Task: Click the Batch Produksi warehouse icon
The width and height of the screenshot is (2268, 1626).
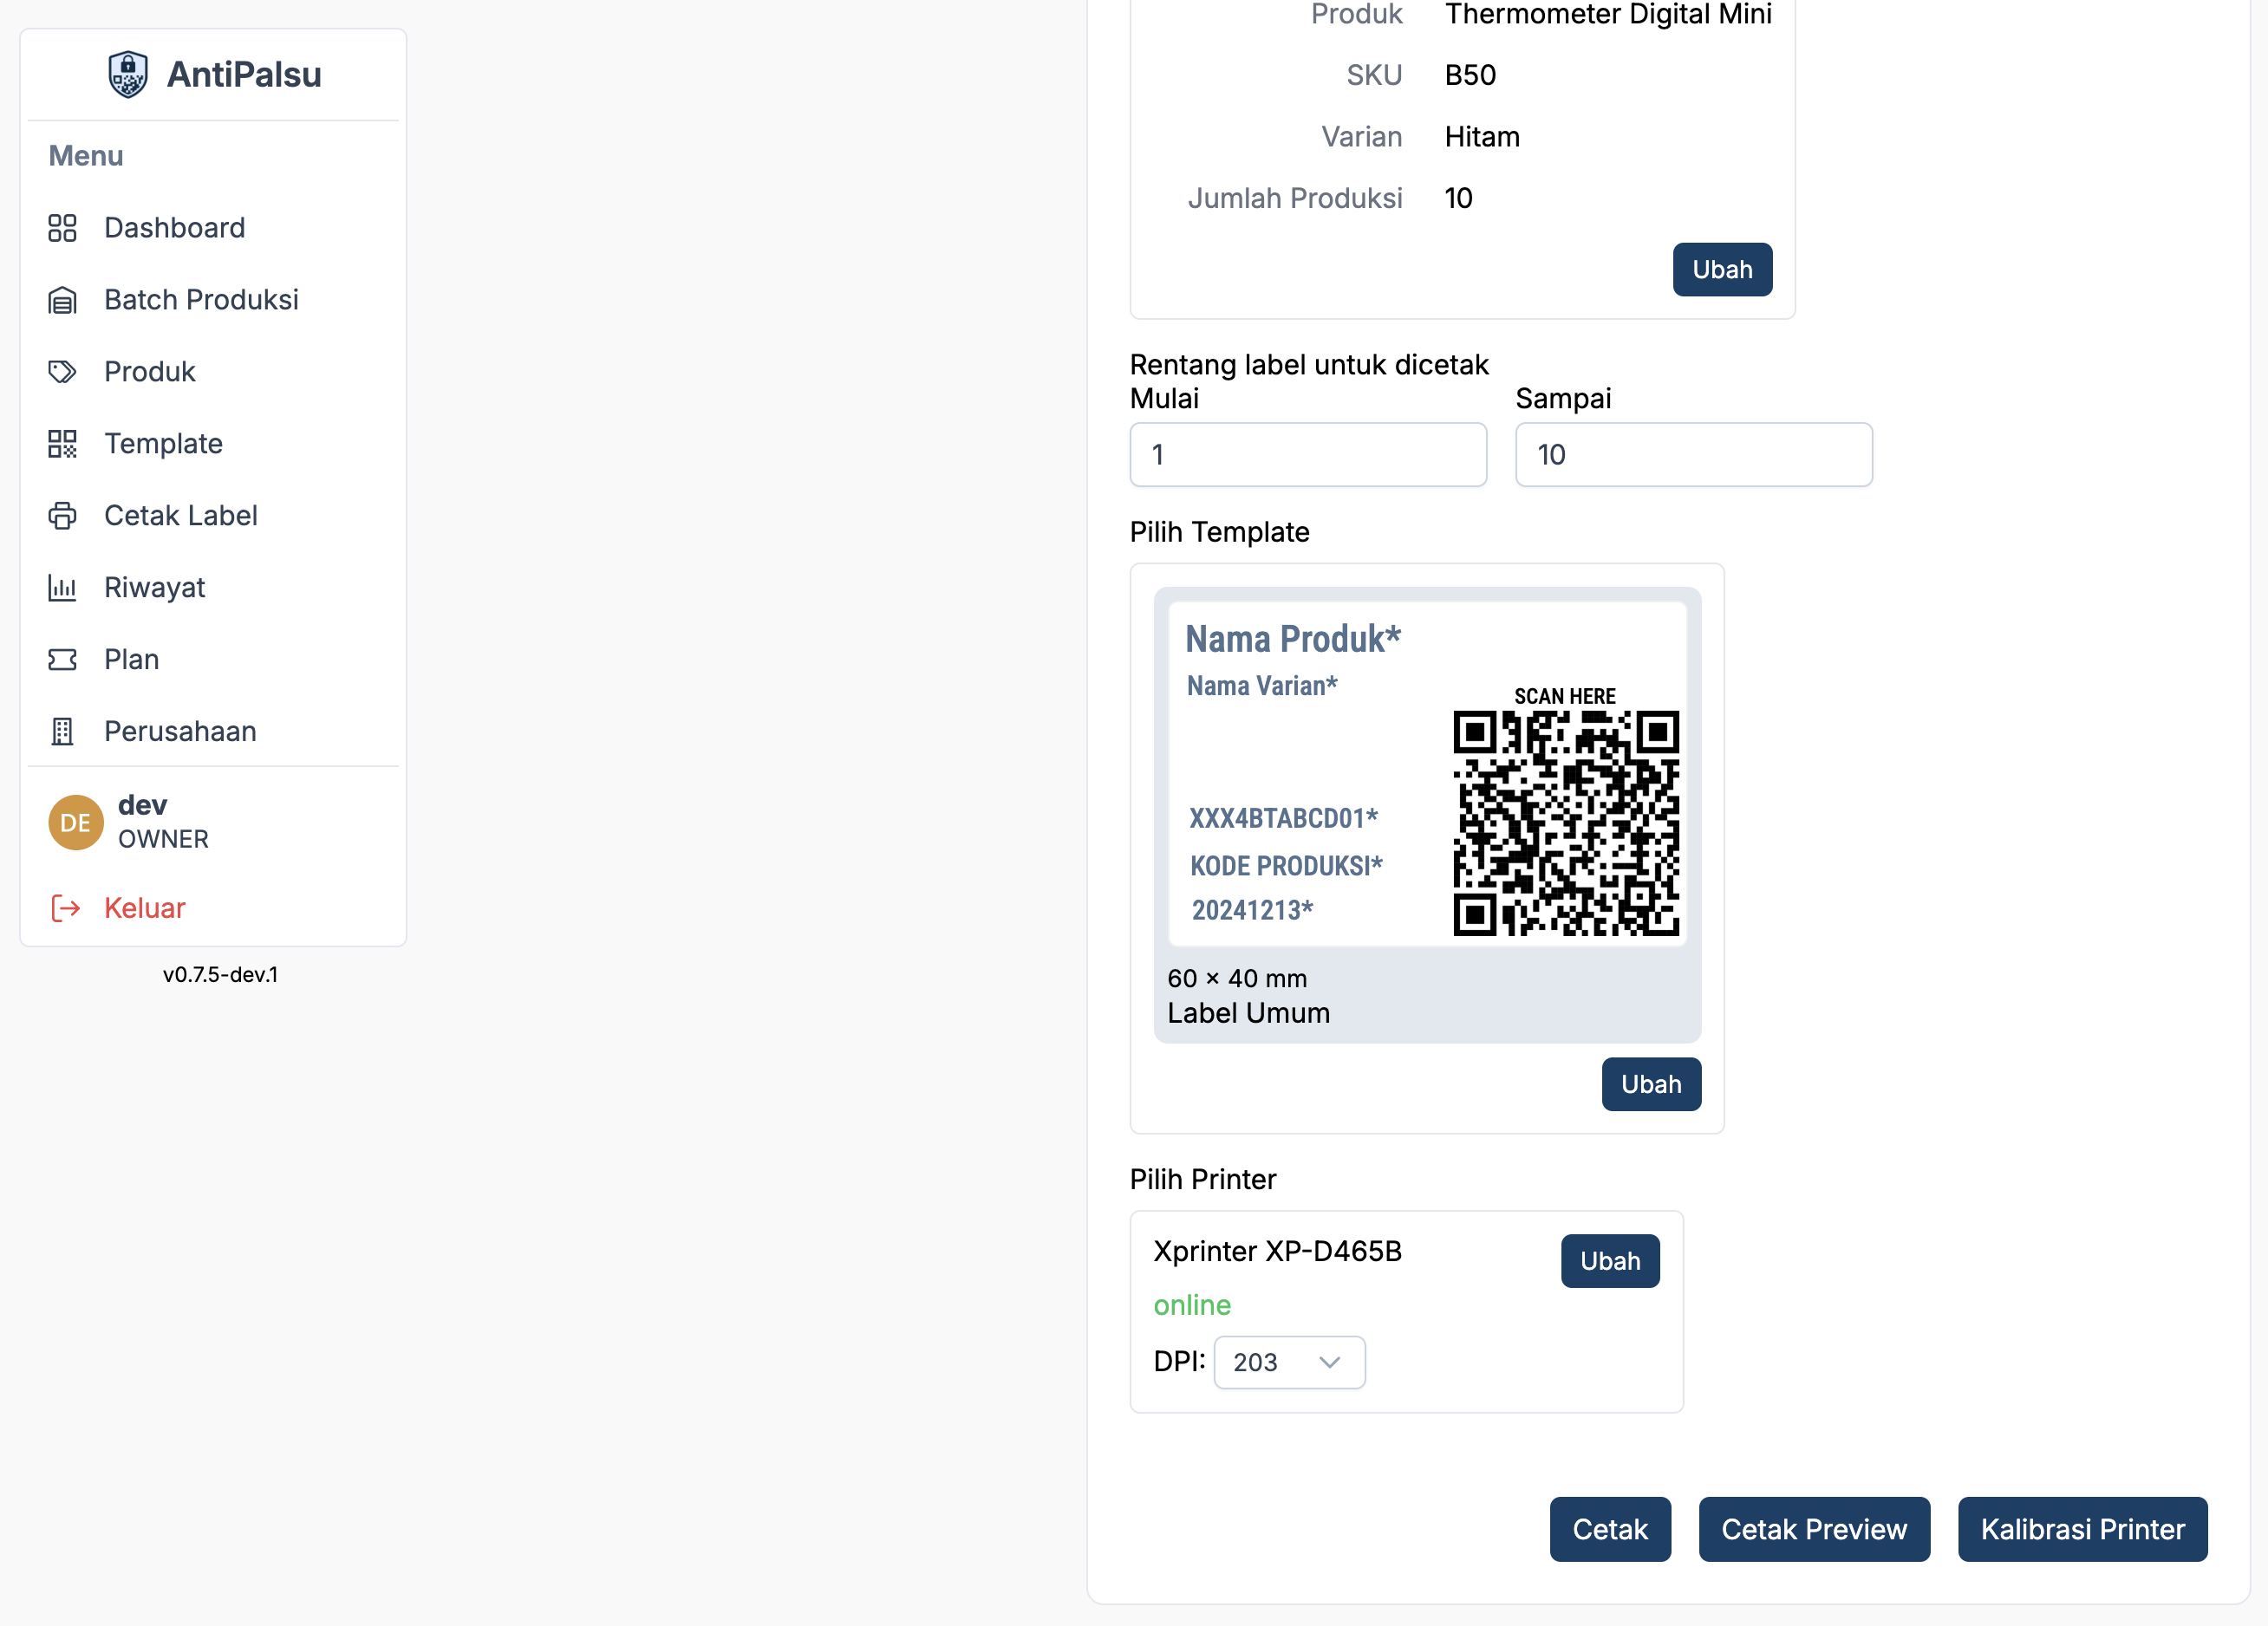Action: (x=62, y=300)
